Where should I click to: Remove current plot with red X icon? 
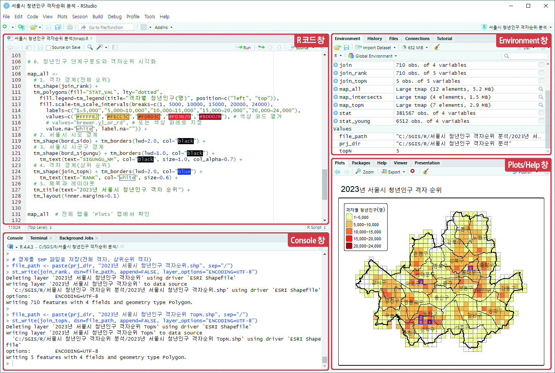pyautogui.click(x=412, y=172)
